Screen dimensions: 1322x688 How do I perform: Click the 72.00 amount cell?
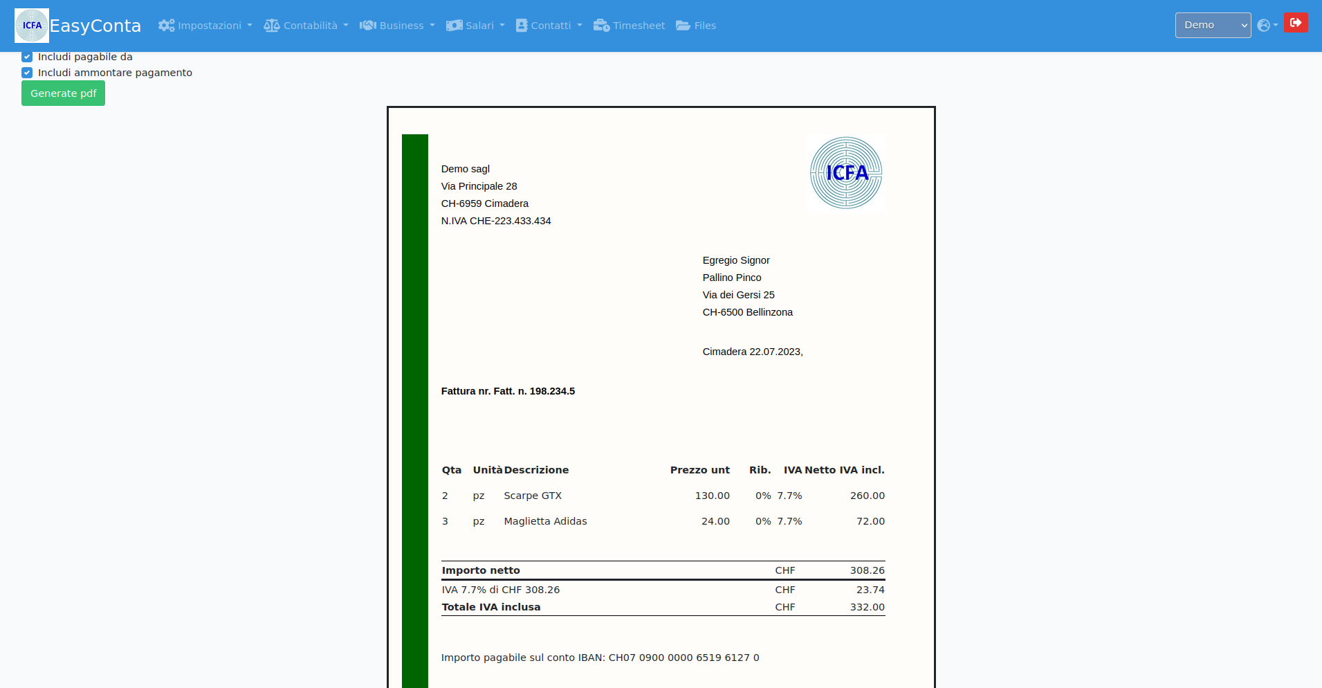pos(870,521)
